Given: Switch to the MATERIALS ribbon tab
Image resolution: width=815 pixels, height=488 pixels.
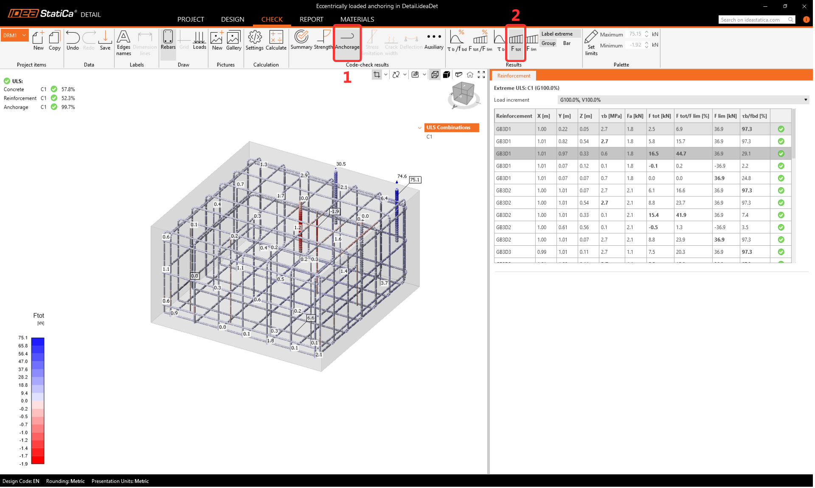Looking at the screenshot, I should 357,20.
